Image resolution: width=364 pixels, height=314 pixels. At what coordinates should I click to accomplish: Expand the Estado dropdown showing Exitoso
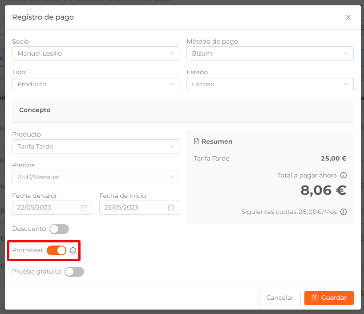click(270, 84)
